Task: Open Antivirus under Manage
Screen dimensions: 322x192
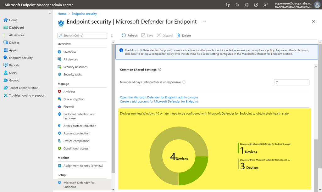Action: [x=69, y=92]
